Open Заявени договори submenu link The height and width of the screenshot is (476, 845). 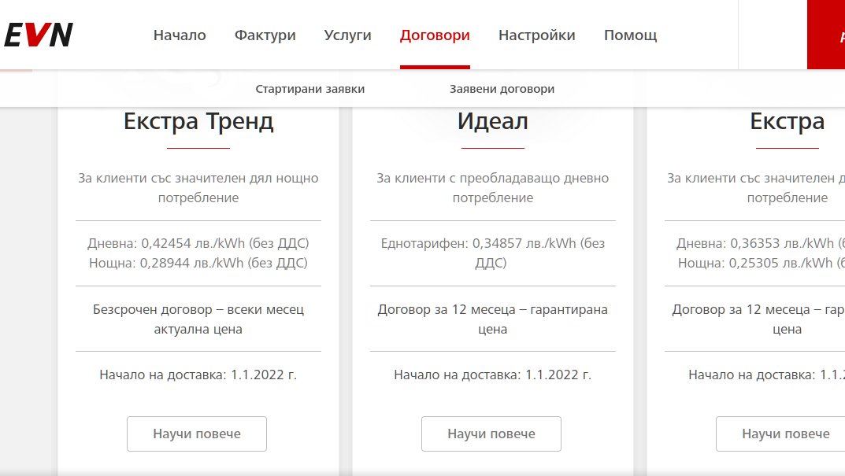502,89
